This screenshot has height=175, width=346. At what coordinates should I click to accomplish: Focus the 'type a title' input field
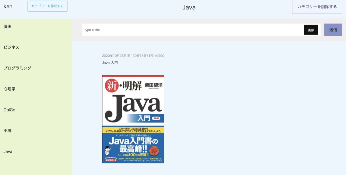click(x=193, y=30)
